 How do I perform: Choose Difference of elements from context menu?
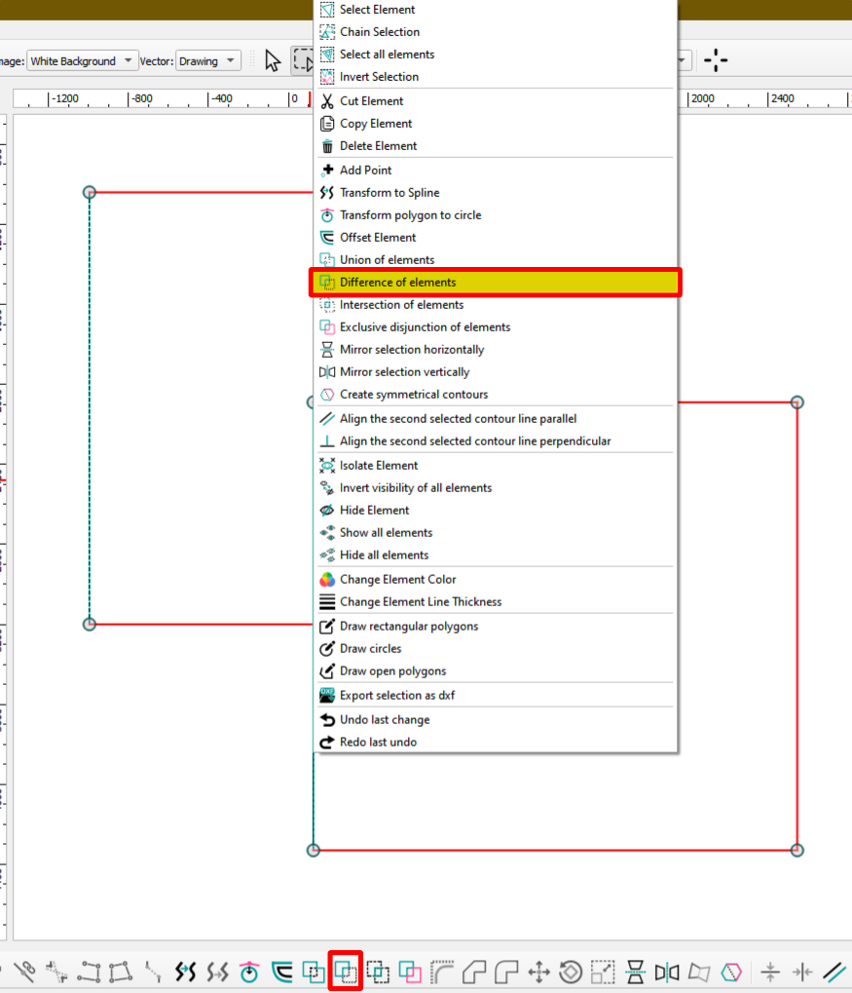click(x=397, y=283)
